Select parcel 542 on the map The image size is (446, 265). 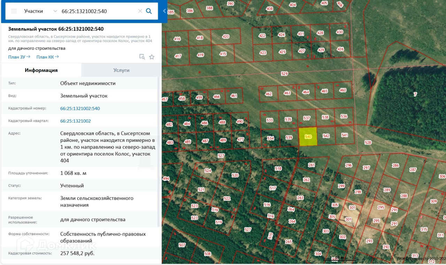326,136
